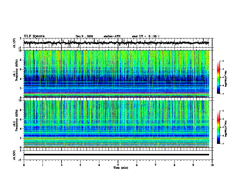Click time axis tick label "3"
239x185 pixels.
pos(80,165)
